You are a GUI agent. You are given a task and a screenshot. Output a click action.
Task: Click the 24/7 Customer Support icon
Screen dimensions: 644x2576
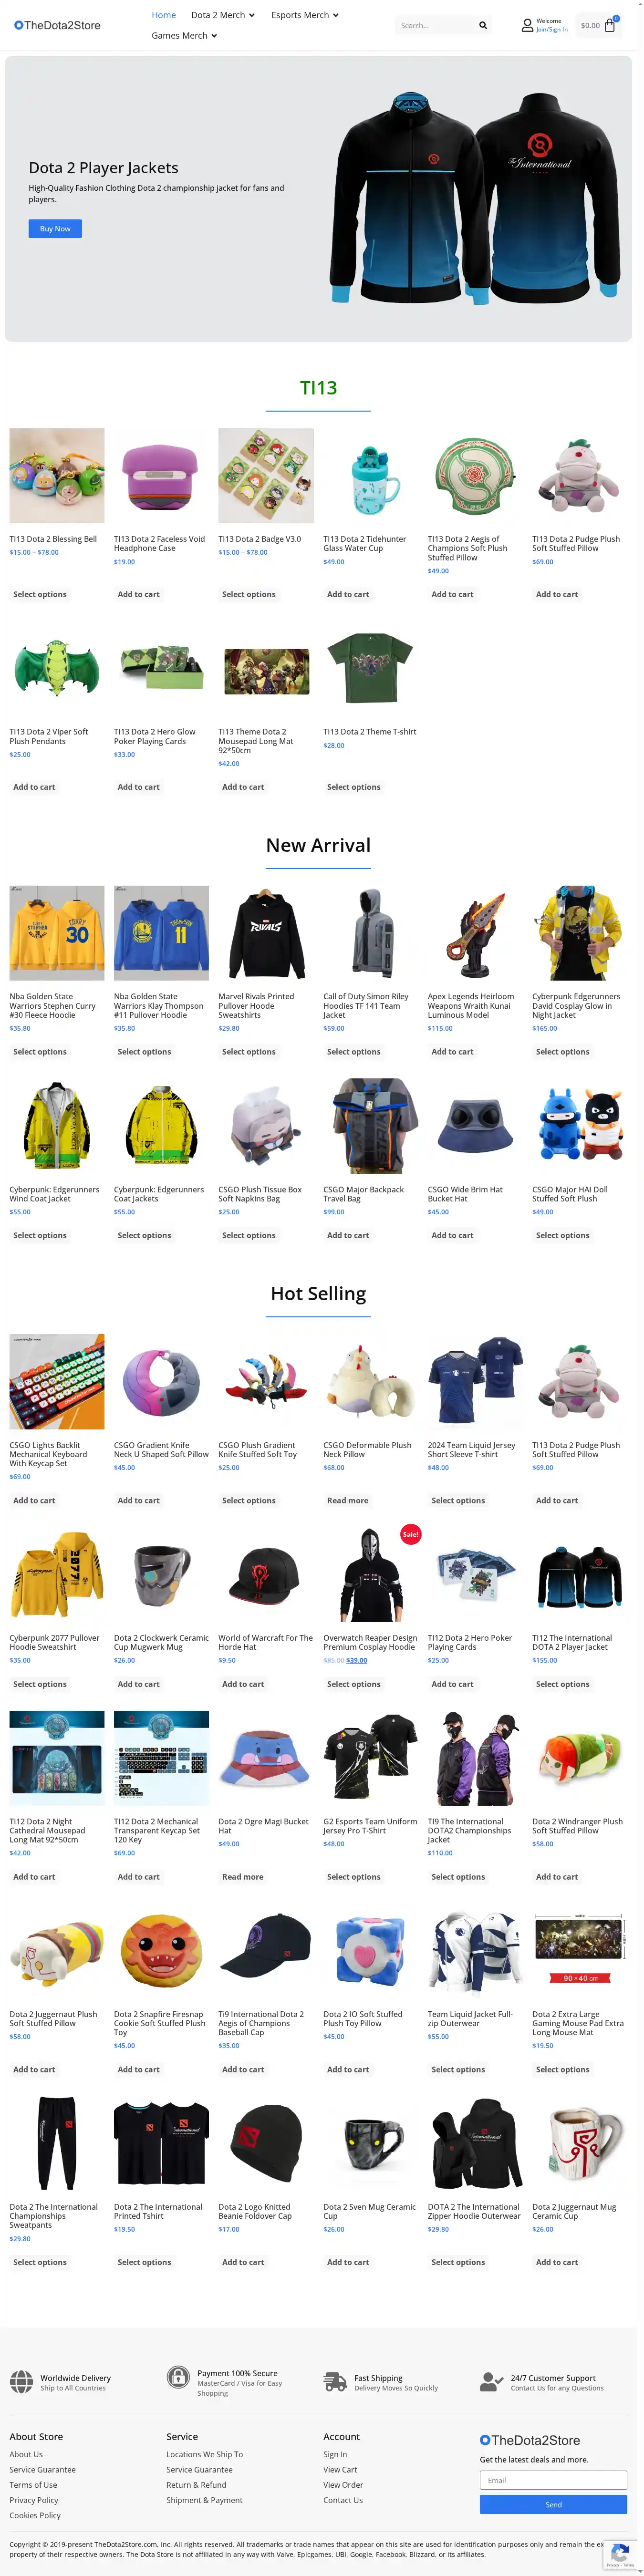click(491, 2382)
